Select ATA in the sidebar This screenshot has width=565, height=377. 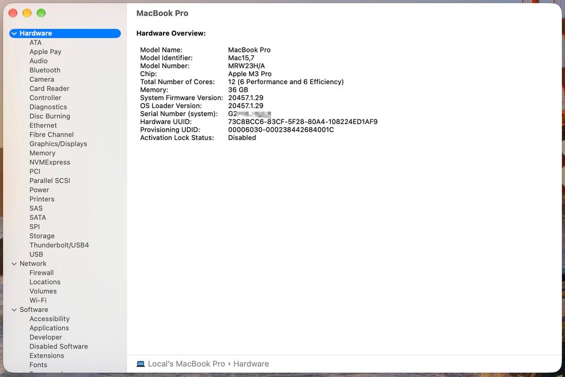[35, 42]
